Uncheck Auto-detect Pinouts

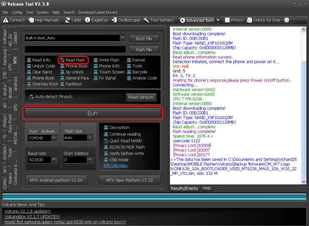[x=32, y=97]
